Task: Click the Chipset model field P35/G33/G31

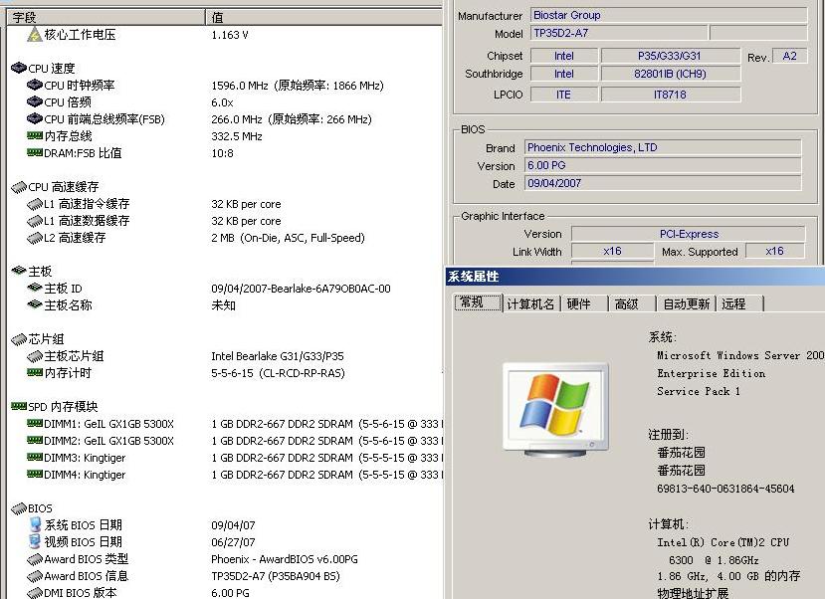Action: tap(671, 56)
